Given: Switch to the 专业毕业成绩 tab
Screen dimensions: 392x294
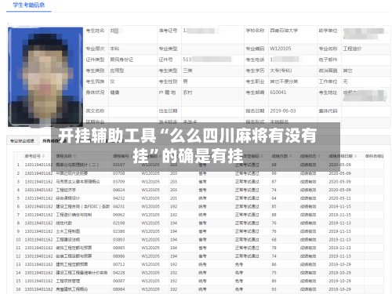Looking at the screenshot, I should coord(22,141).
